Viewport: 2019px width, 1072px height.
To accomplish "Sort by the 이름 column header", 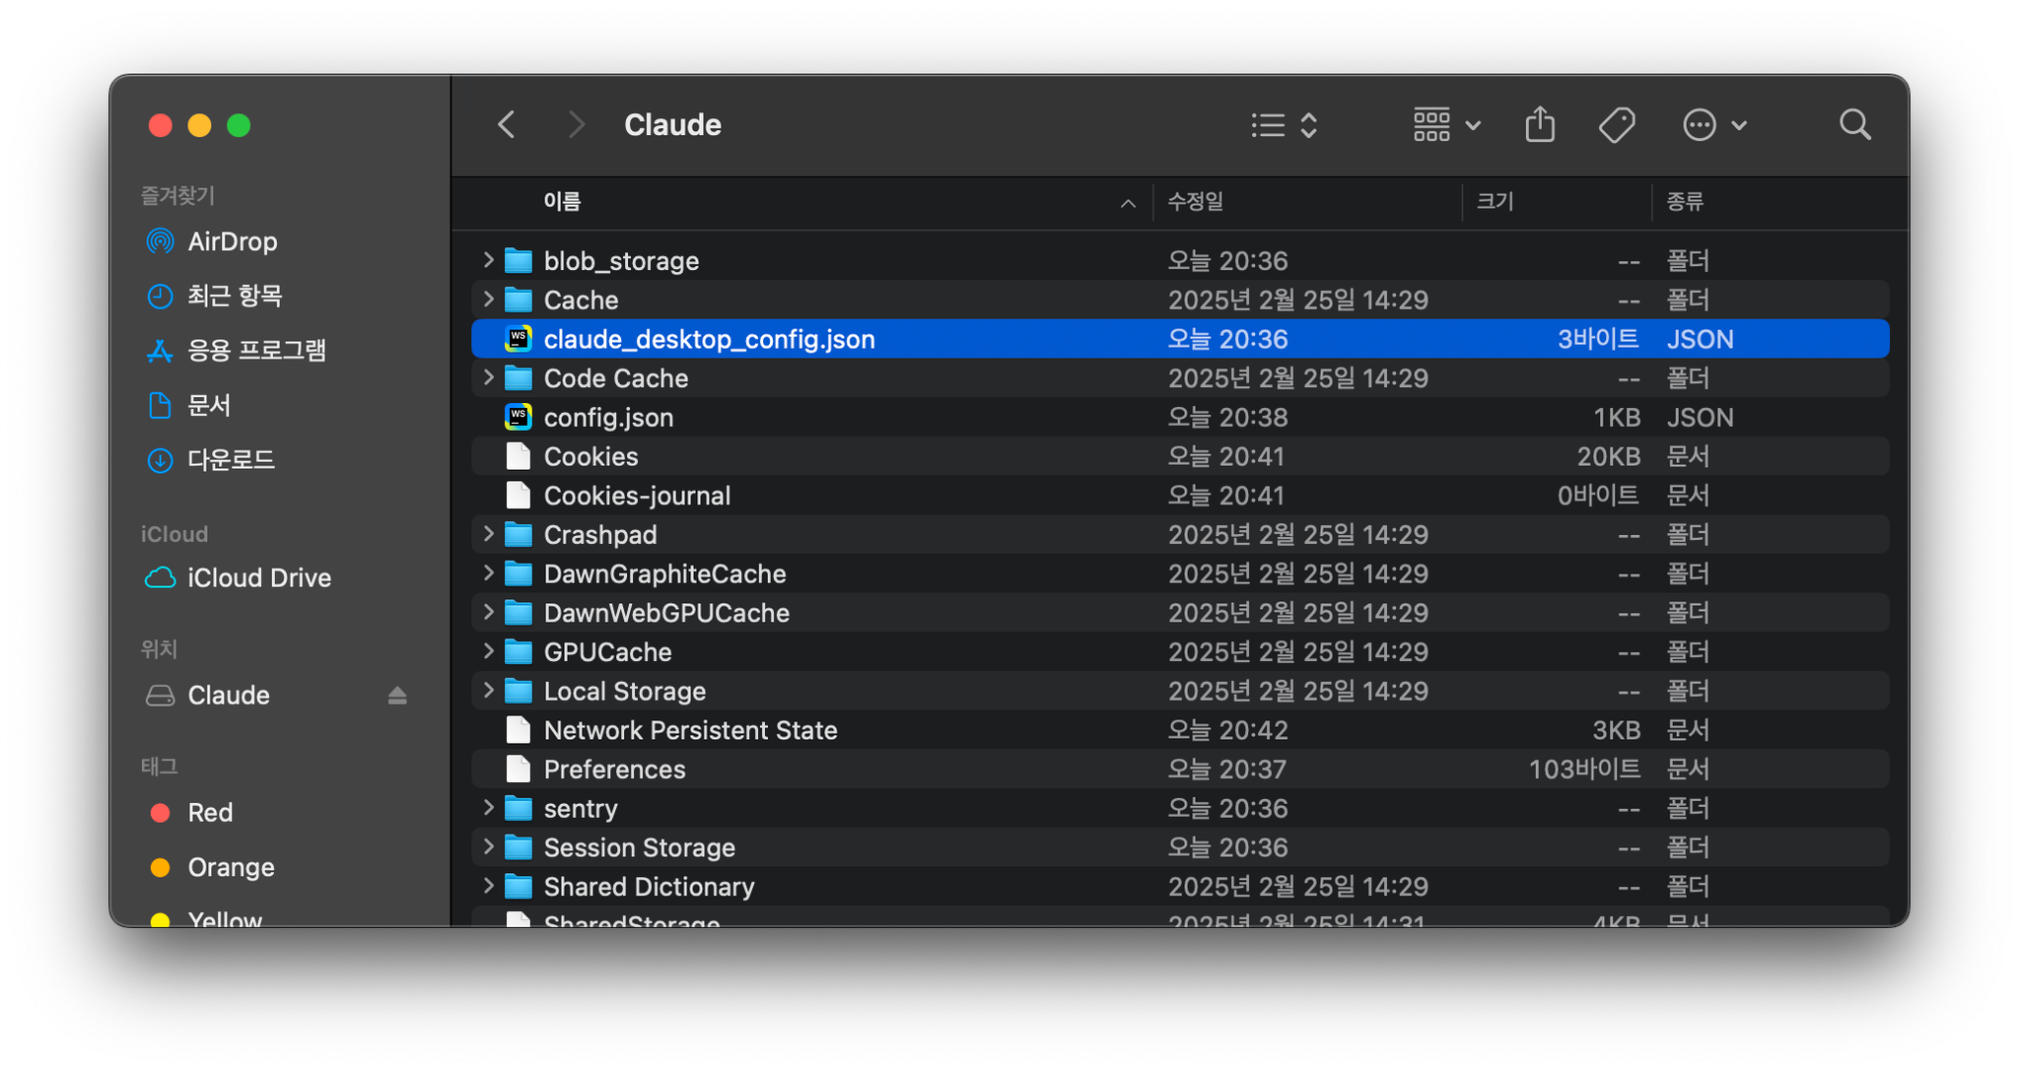I will [562, 202].
